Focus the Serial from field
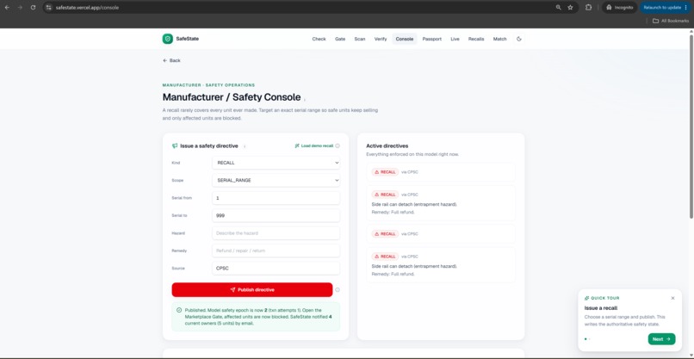Screen dimensions: 694x359 tap(276, 198)
